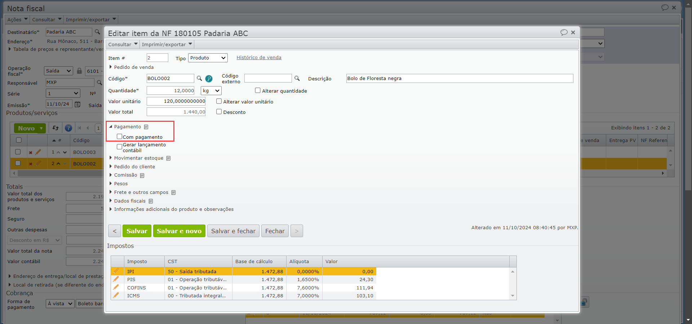Search Destinatário magnifier in Nota fiscal window

tap(97, 32)
